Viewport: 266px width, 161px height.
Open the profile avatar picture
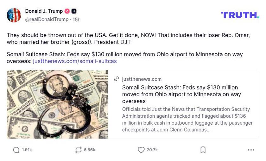click(x=14, y=15)
